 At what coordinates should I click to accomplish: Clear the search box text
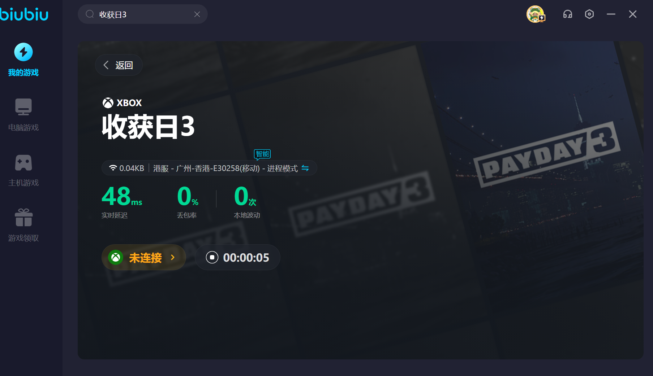click(197, 14)
